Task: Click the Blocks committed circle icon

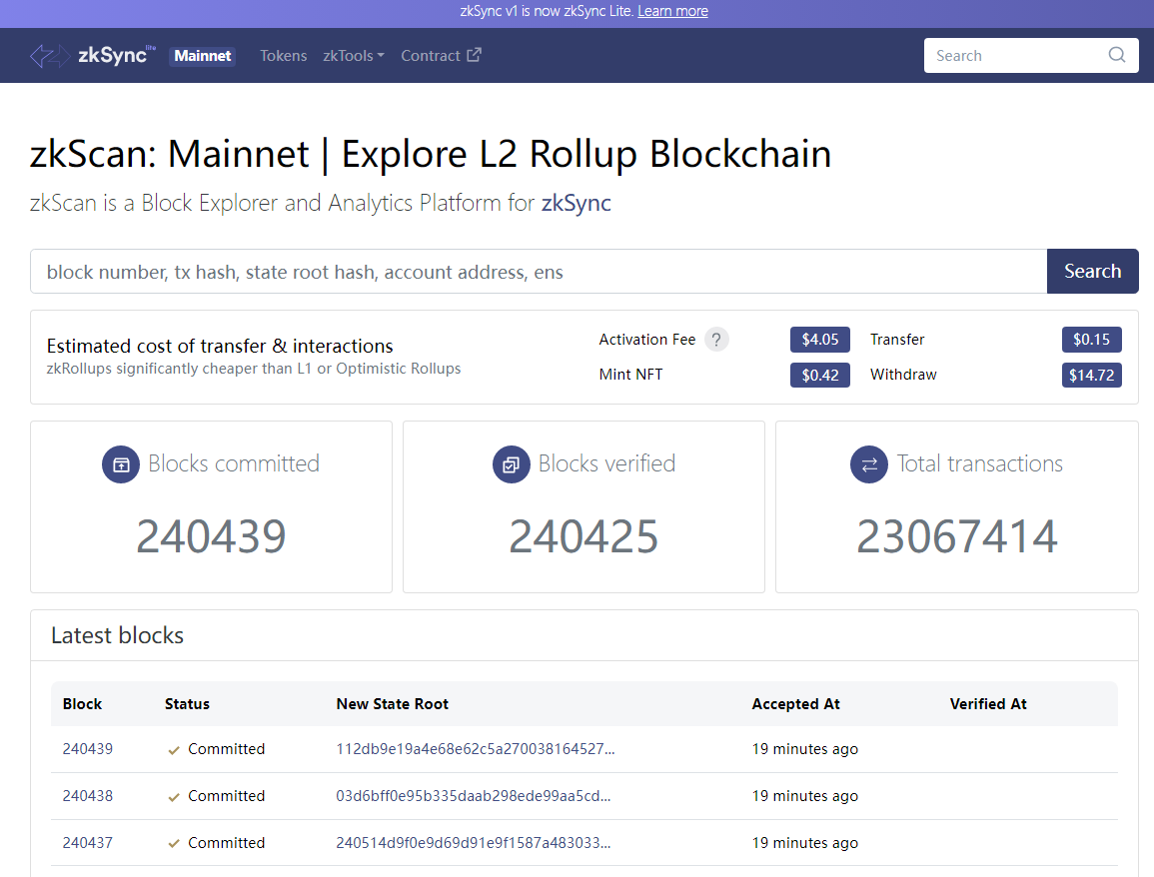Action: 121,464
